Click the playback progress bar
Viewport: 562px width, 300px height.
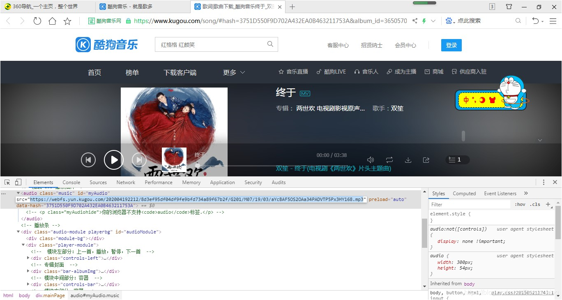288,166
